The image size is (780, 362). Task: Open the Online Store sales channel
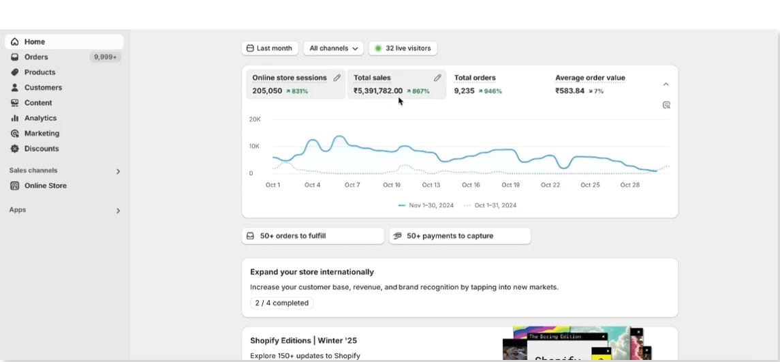(64, 185)
